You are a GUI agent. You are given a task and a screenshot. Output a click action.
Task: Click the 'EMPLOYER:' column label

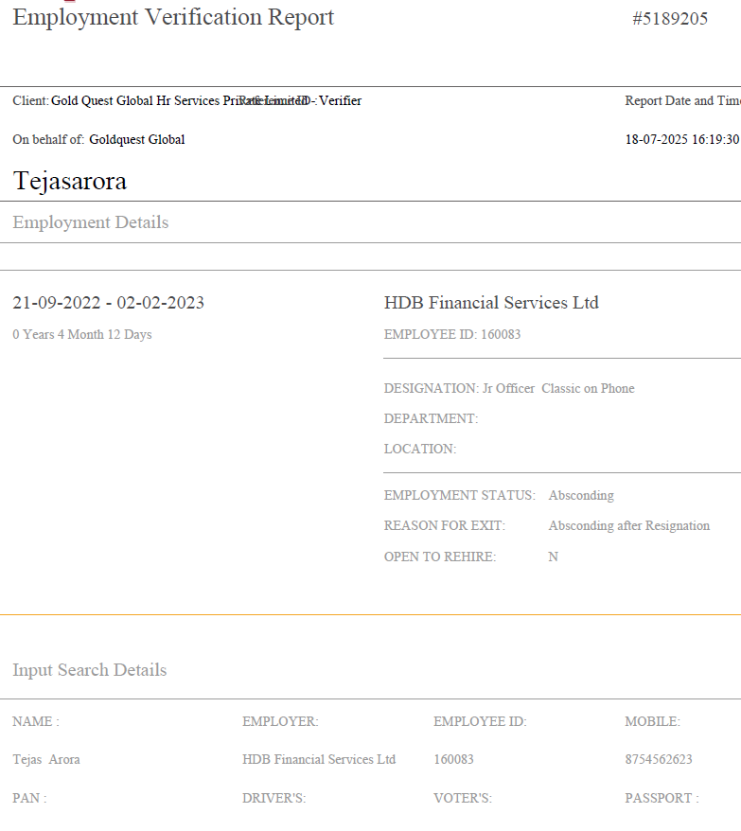pos(280,722)
